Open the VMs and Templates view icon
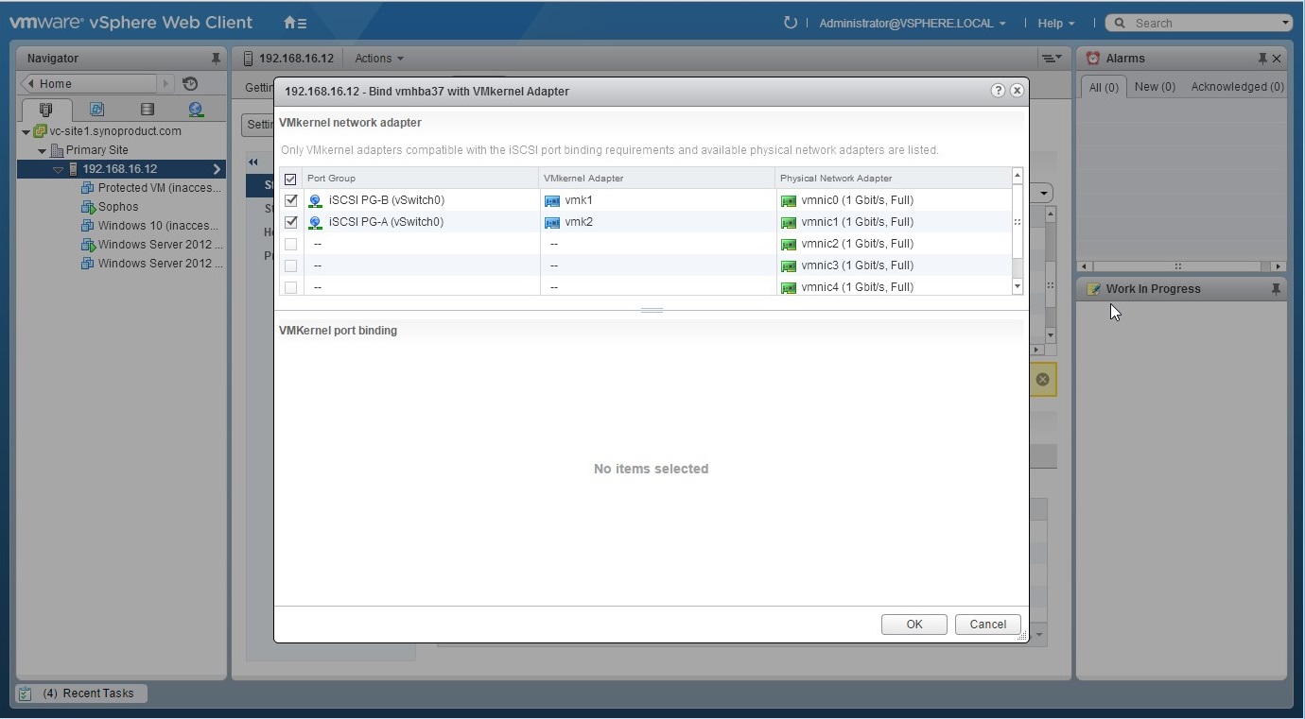The width and height of the screenshot is (1305, 719). [96, 109]
